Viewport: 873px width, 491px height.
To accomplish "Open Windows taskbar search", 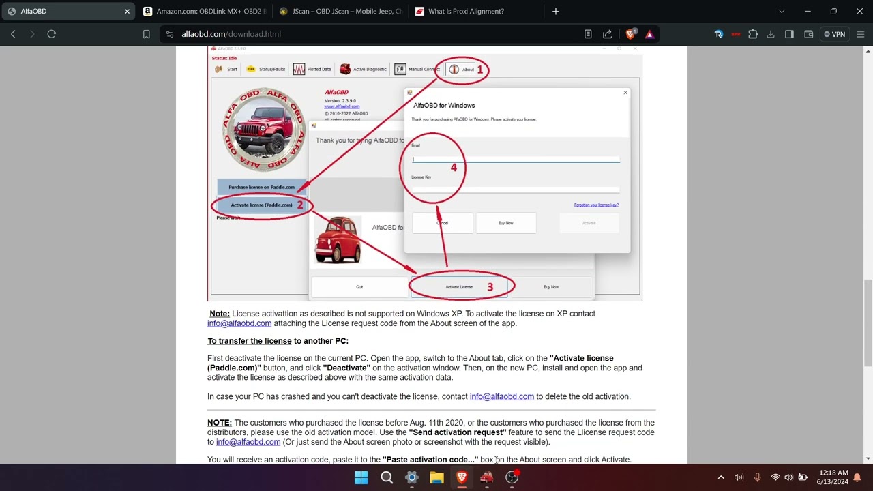I will point(387,477).
